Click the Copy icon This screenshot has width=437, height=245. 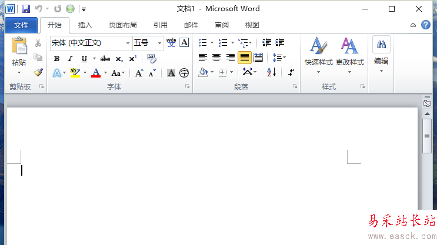coord(38,58)
